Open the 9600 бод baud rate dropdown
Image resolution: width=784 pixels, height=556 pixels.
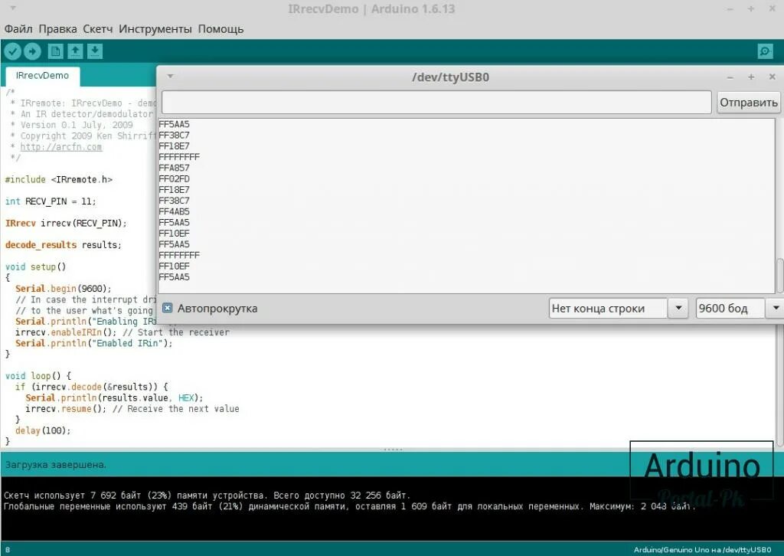740,309
